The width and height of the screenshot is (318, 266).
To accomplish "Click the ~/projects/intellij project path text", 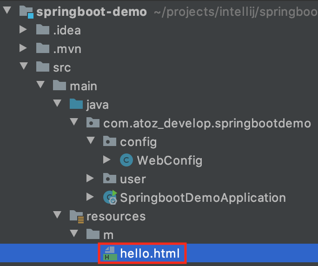I will [x=236, y=12].
